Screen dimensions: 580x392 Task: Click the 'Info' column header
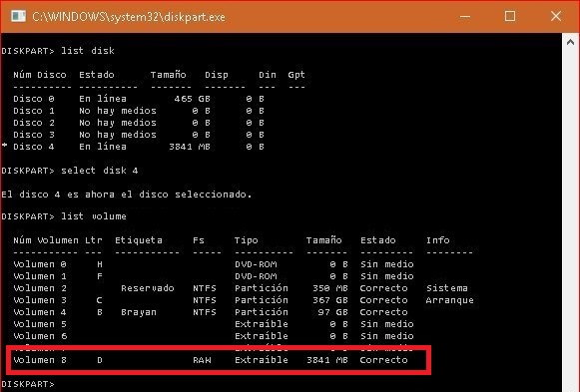click(x=438, y=240)
